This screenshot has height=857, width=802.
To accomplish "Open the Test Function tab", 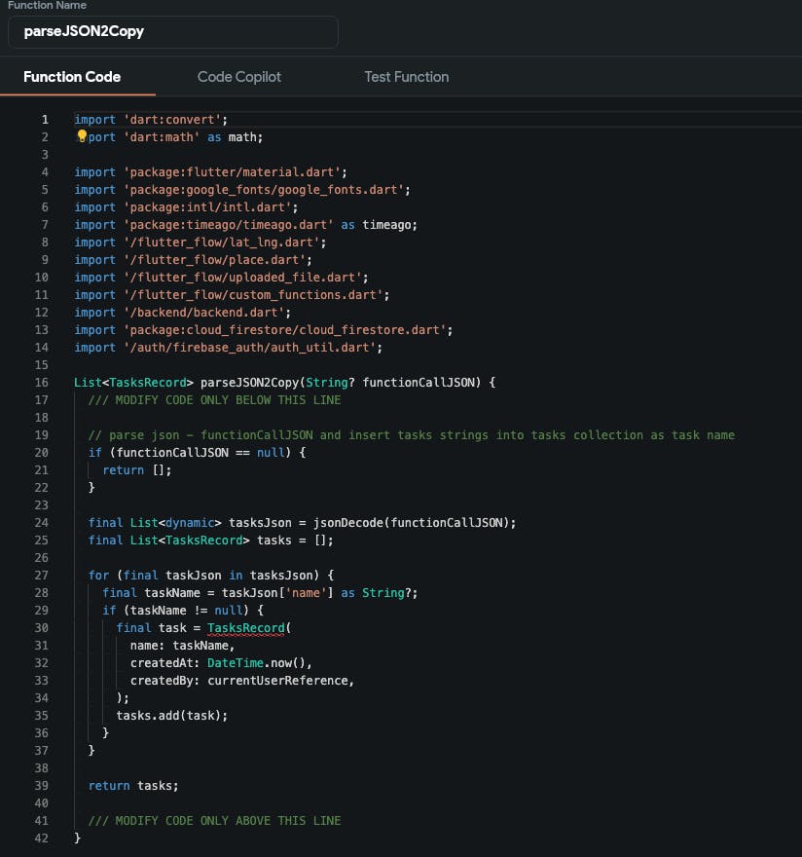I will [406, 77].
